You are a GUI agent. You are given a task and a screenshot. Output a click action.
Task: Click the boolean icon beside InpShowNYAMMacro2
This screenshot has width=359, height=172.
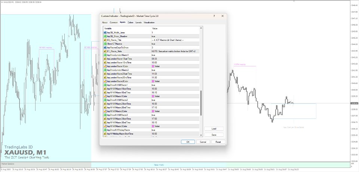[105, 100]
